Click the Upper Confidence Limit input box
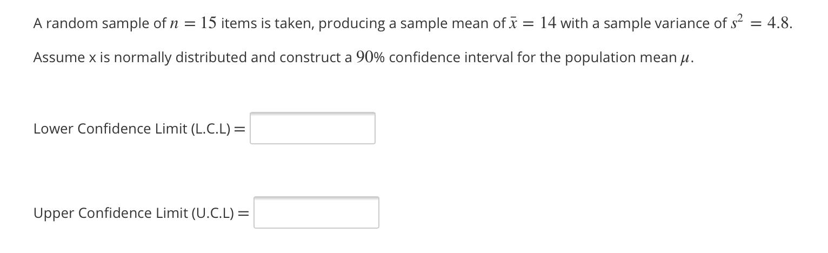Image resolution: width=828 pixels, height=253 pixels. (x=316, y=212)
